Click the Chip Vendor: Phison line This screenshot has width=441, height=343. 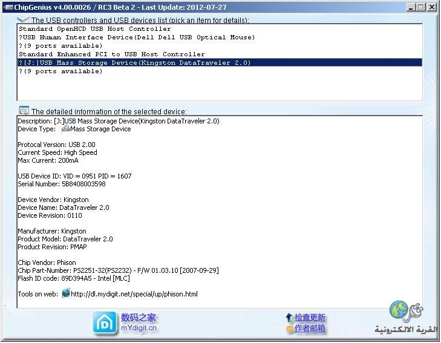pyautogui.click(x=47, y=263)
